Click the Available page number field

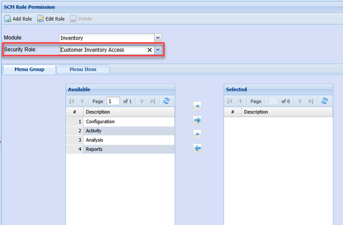coord(113,101)
